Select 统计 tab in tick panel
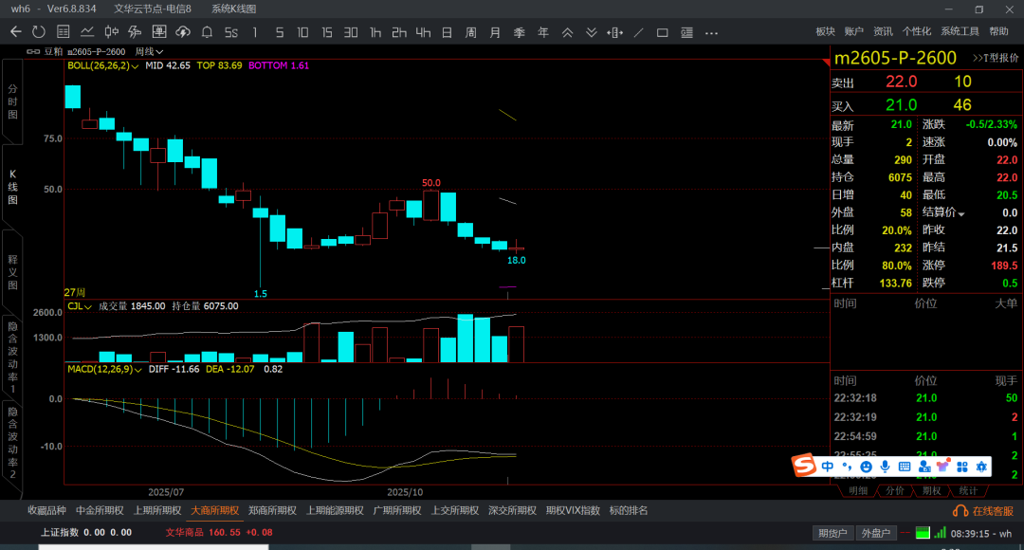Viewport: 1024px width, 550px height. pos(968,490)
